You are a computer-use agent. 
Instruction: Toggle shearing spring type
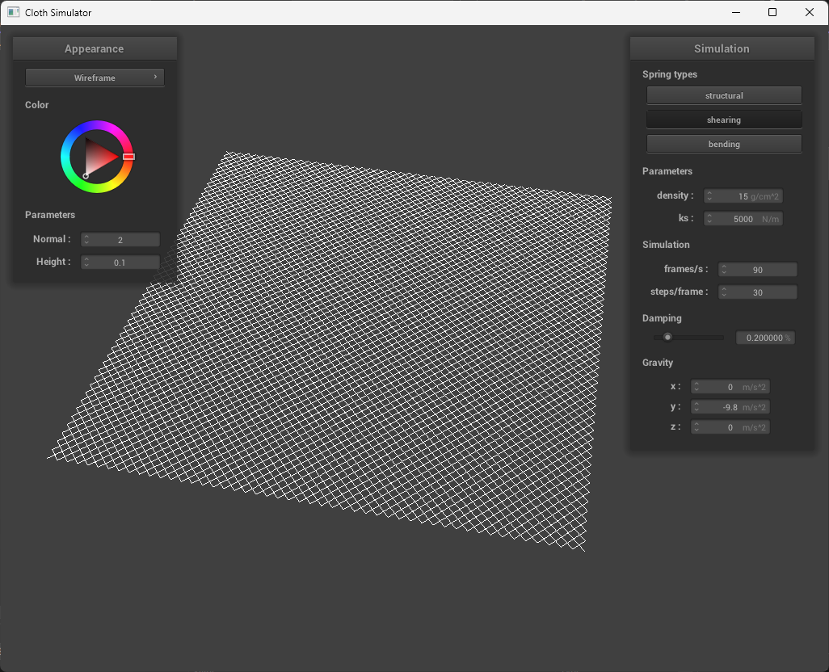(x=724, y=120)
